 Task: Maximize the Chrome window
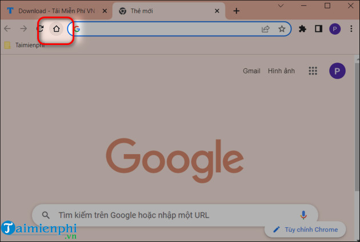click(x=327, y=6)
